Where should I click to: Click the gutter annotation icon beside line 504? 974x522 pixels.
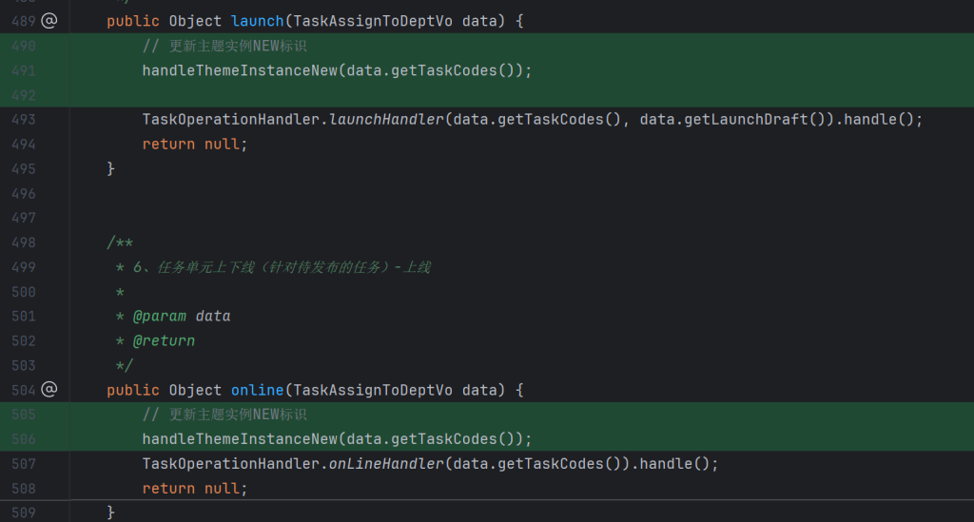pos(49,390)
